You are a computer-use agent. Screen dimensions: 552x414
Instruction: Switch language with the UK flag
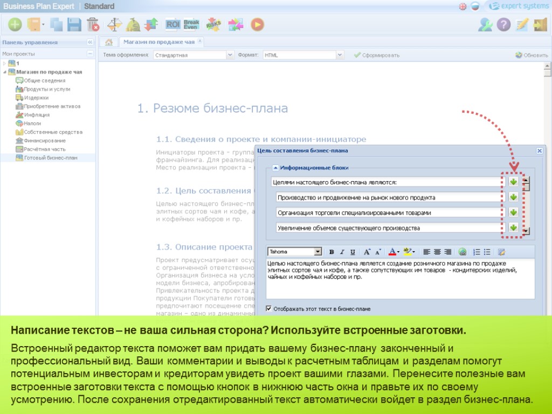point(463,6)
